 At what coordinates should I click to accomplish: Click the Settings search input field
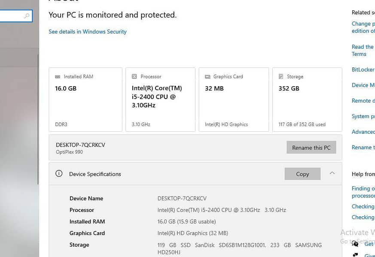16,16
